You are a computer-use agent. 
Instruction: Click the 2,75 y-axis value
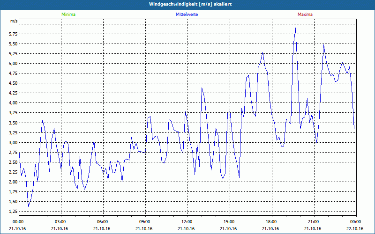coord(14,153)
